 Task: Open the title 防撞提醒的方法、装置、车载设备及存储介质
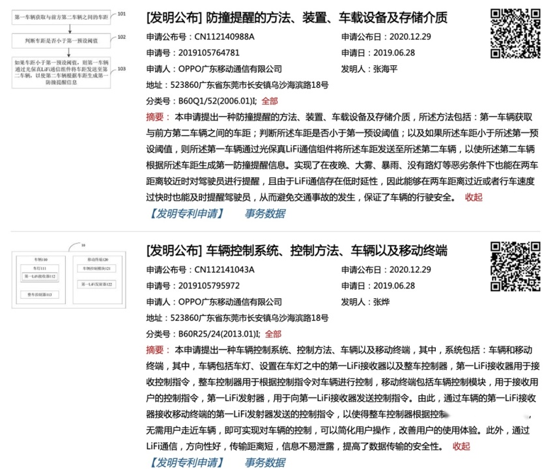(326, 18)
